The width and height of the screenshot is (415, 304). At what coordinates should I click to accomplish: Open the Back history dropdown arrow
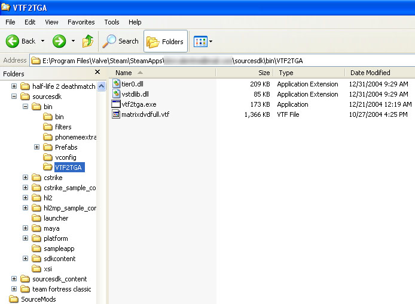click(42, 41)
